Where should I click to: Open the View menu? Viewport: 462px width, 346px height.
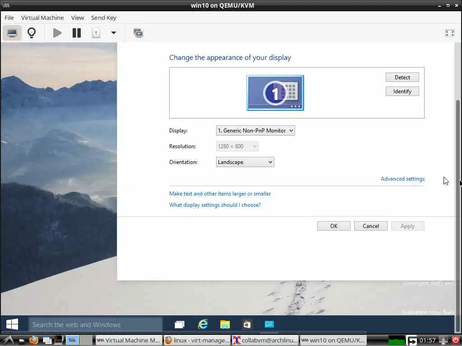(x=78, y=18)
